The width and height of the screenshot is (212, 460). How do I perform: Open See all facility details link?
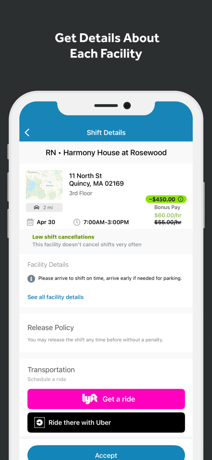point(55,297)
